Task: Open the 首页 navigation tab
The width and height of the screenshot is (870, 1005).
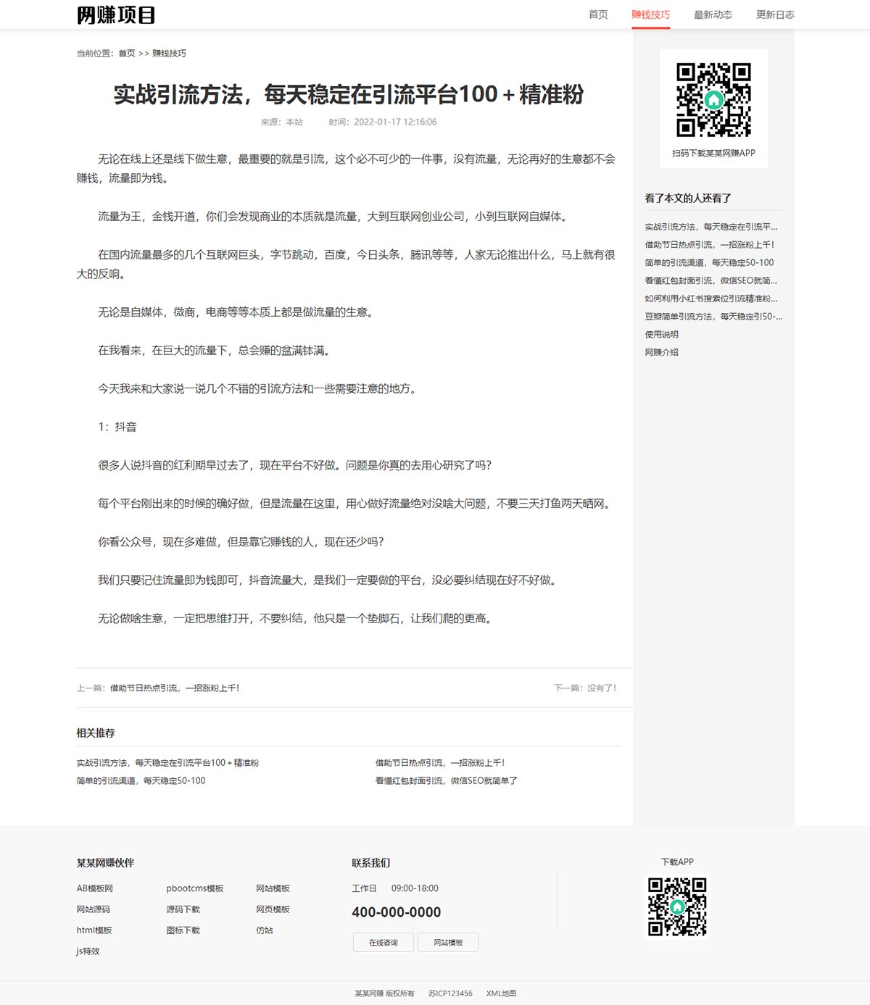Action: tap(598, 14)
